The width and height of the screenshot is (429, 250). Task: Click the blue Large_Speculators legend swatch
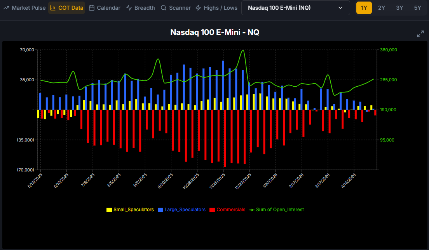click(160, 210)
